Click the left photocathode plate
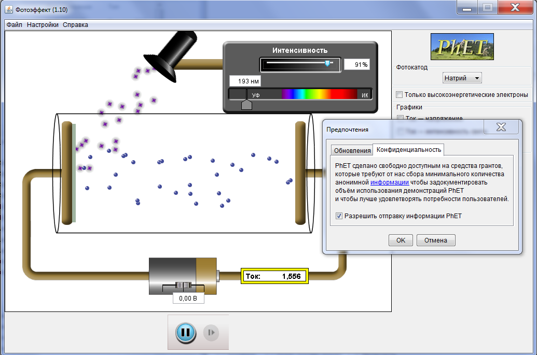Screen dimensions: 537x355 click(x=68, y=173)
